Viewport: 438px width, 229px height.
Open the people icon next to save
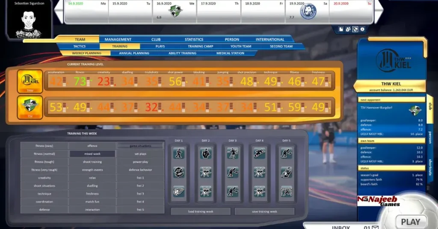pyautogui.click(x=348, y=29)
